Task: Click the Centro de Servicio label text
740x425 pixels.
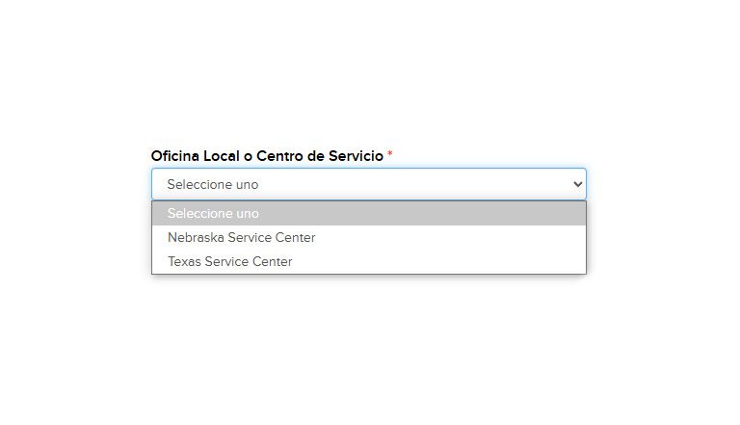Action: click(320, 156)
